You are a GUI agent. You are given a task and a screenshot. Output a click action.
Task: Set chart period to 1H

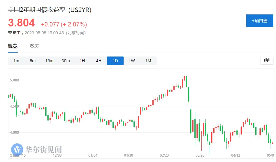coord(82,61)
